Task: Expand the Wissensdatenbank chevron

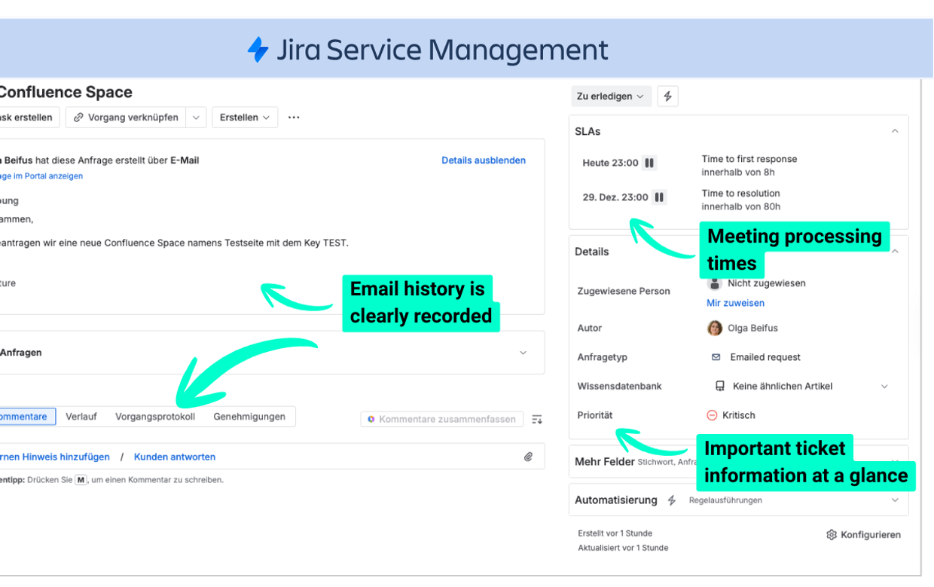Action: [x=884, y=387]
